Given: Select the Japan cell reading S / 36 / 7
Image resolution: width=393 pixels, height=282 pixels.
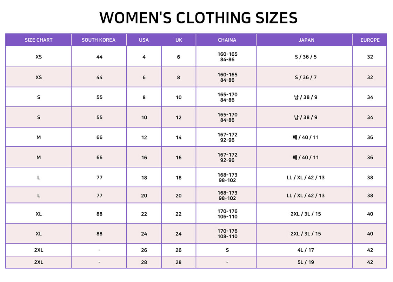Looking at the screenshot, I should [306, 77].
